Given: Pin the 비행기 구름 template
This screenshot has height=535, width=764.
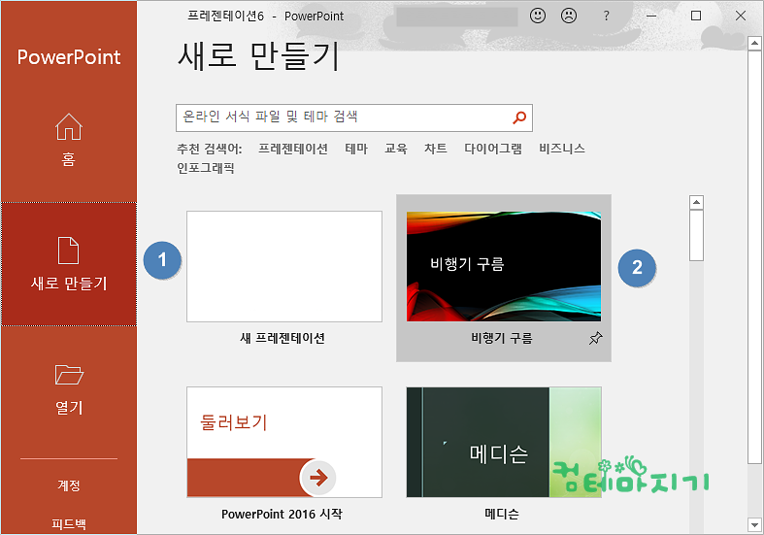Looking at the screenshot, I should tap(595, 338).
